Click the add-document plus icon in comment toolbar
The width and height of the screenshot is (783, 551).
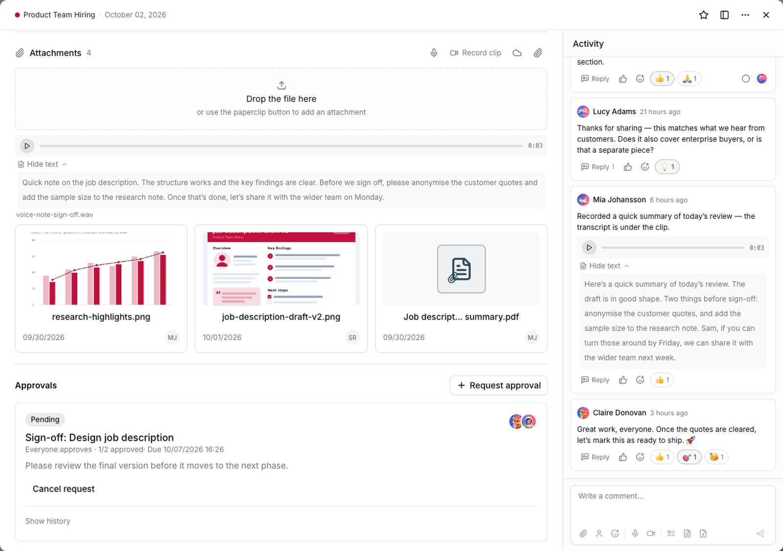tap(703, 533)
